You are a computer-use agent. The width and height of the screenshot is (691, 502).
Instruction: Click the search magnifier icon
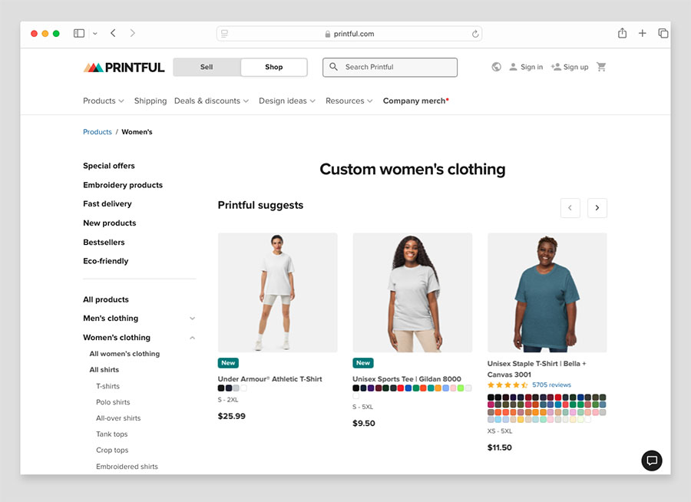[334, 67]
